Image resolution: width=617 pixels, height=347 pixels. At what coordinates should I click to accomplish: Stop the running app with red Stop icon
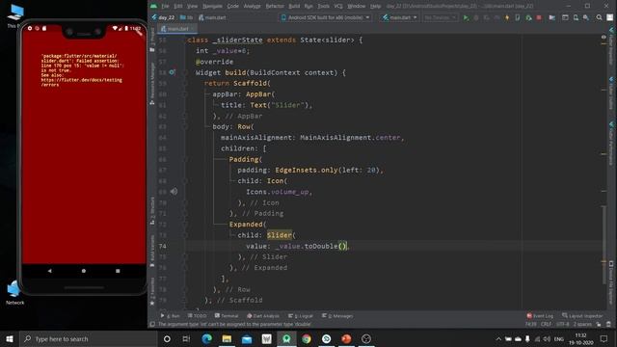(539, 17)
